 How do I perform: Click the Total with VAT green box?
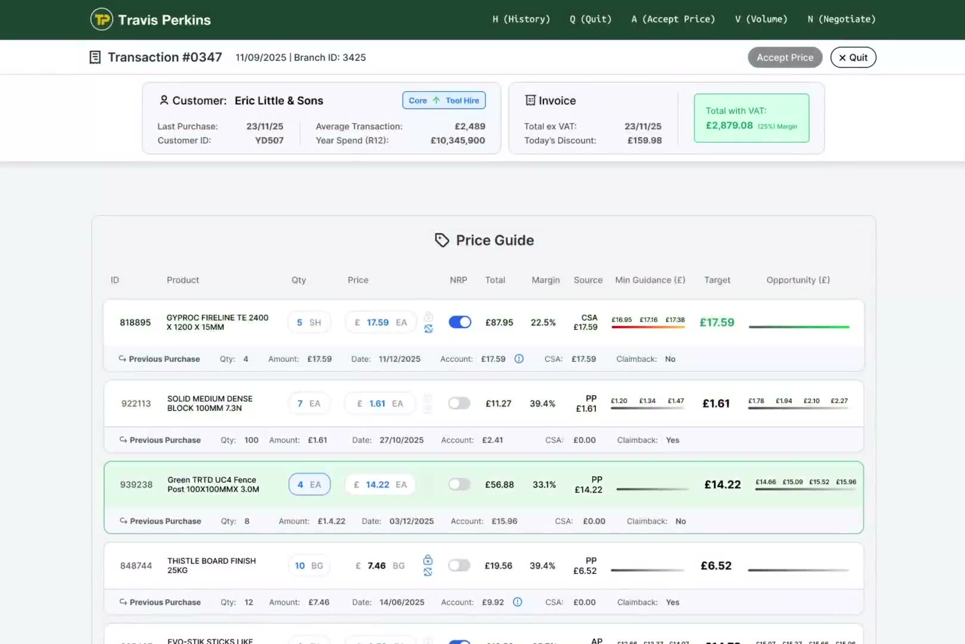pyautogui.click(x=752, y=118)
